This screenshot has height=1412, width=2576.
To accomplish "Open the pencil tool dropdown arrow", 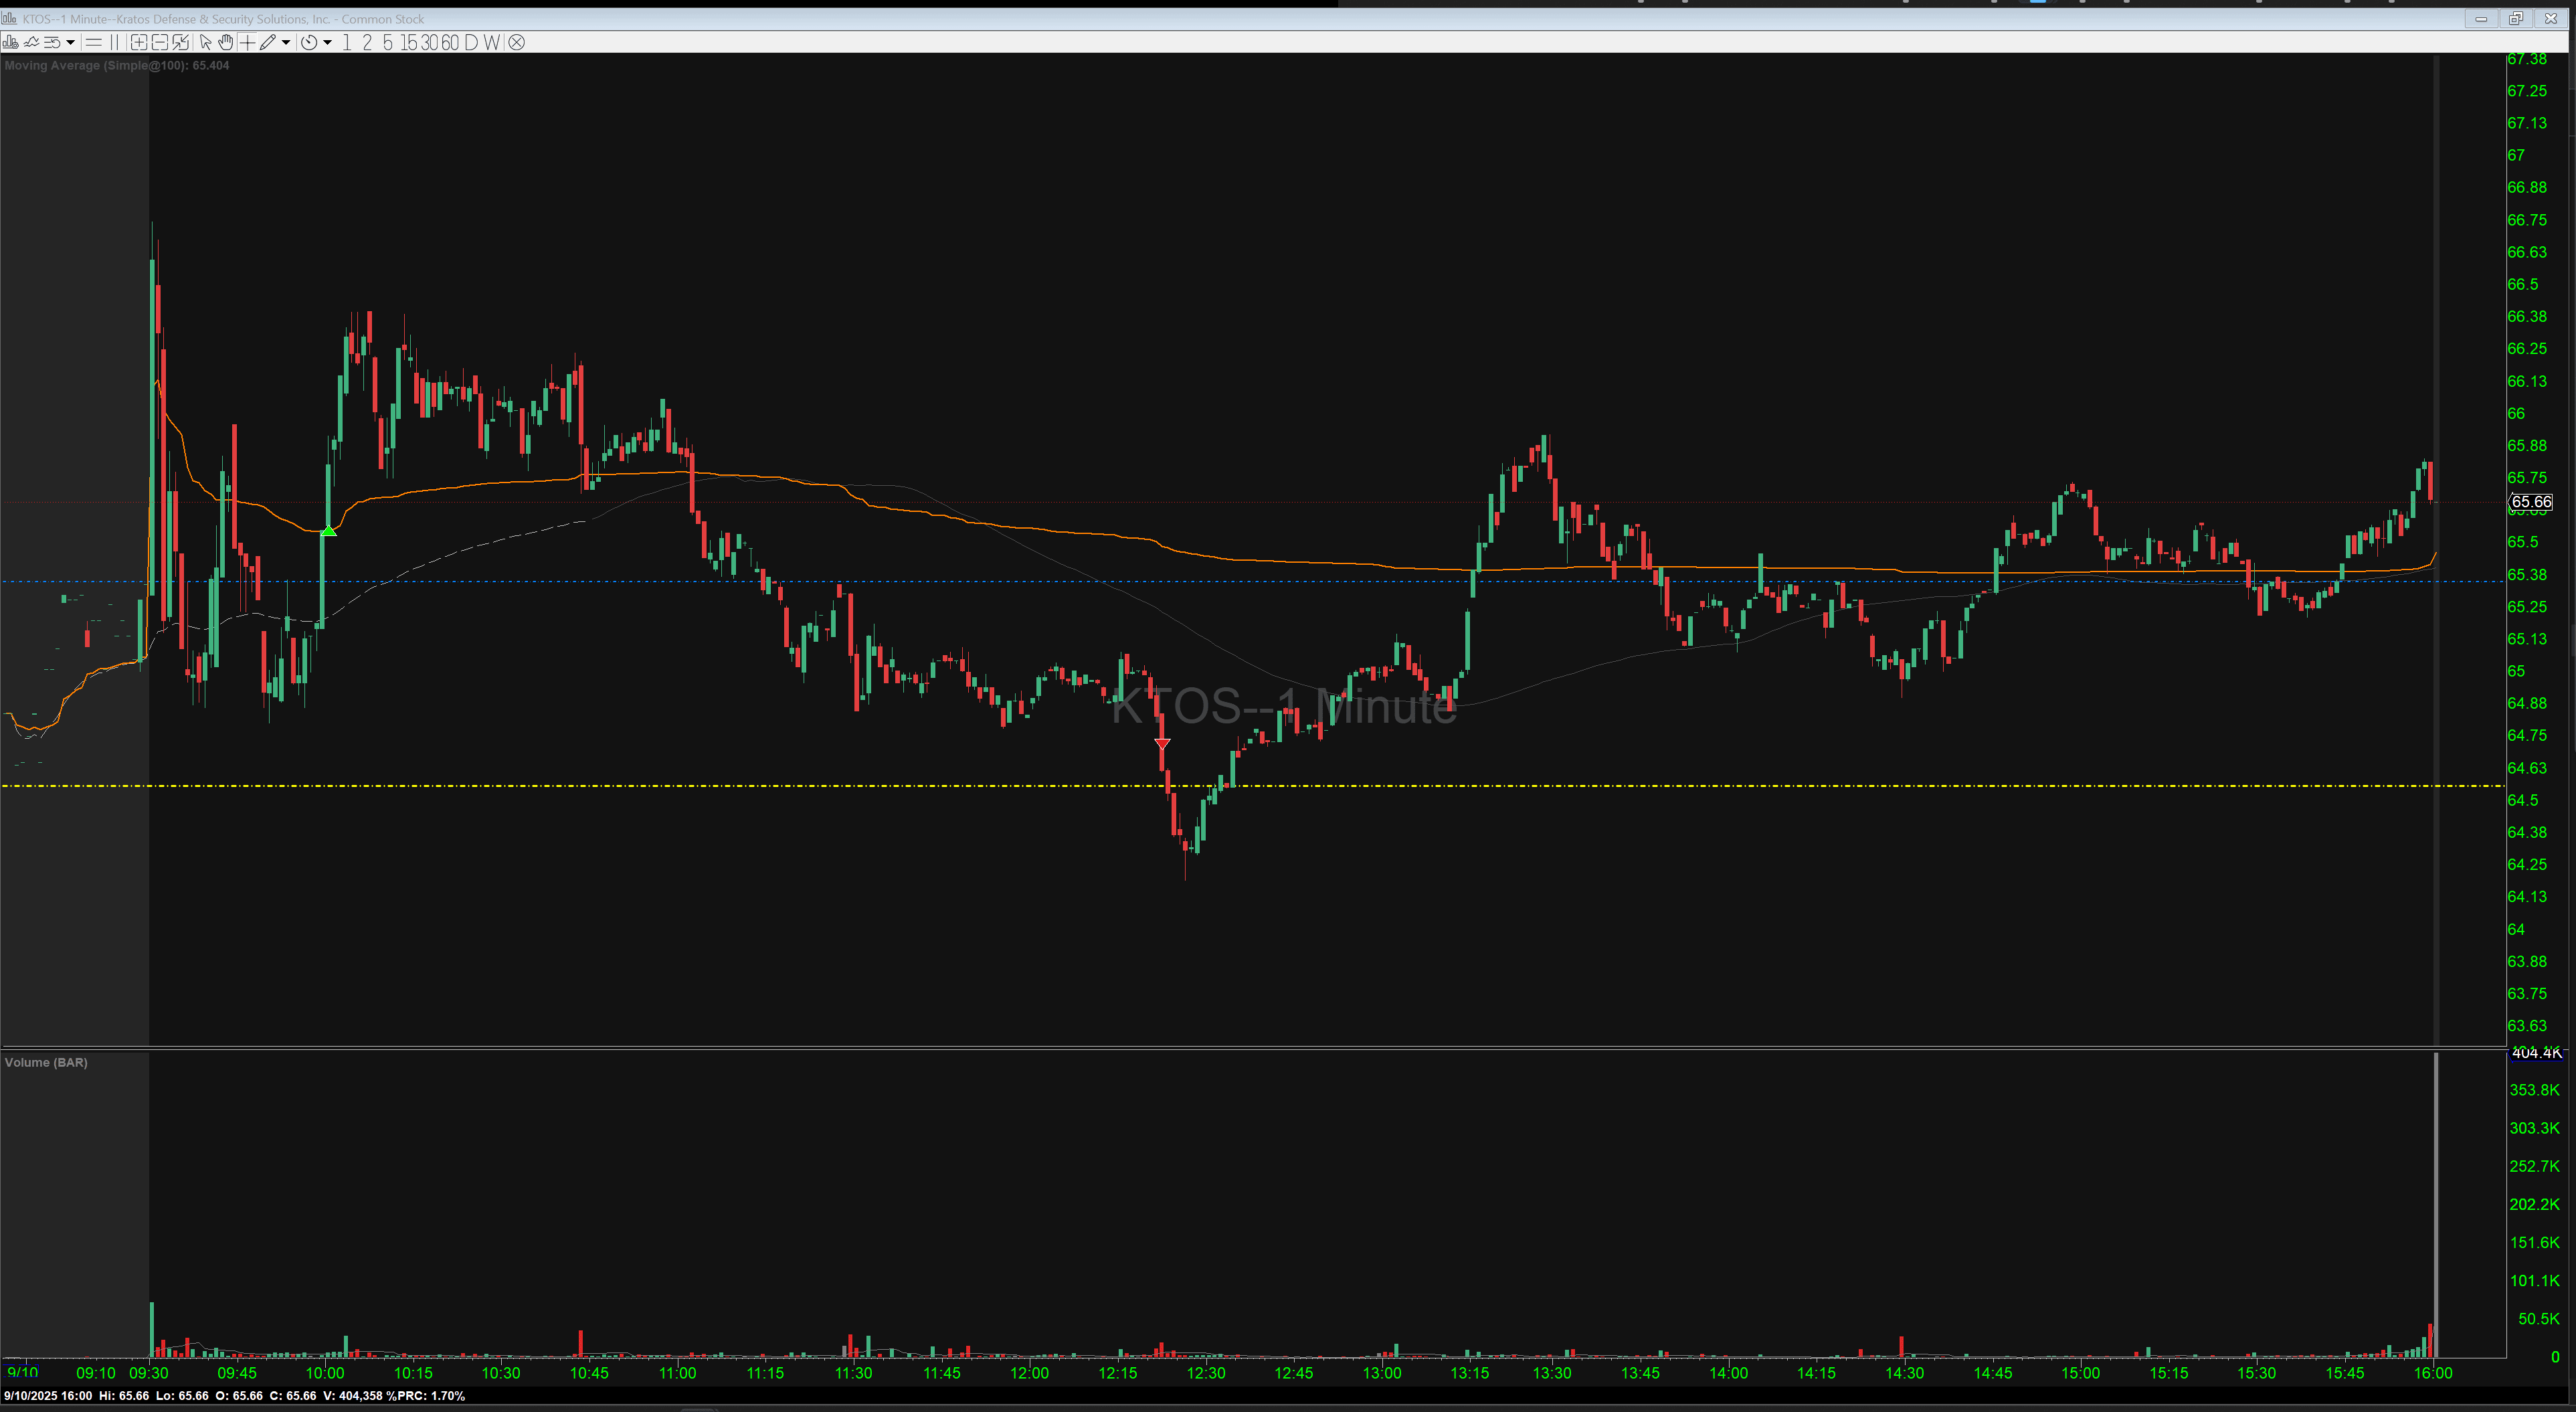I will (286, 42).
